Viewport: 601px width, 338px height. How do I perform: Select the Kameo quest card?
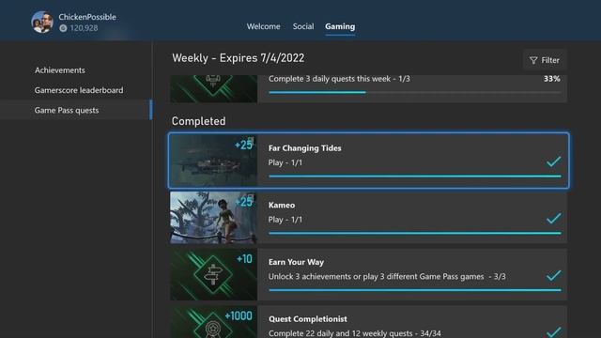pos(368,218)
